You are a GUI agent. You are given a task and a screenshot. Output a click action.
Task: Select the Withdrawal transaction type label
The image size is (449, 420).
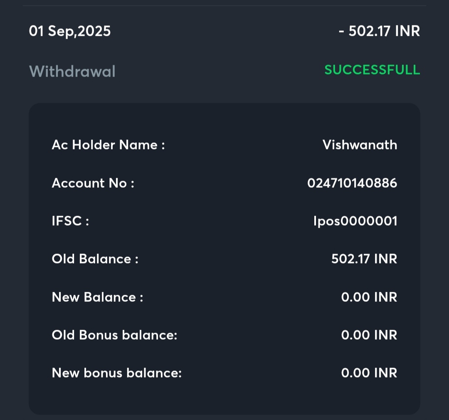tap(72, 72)
